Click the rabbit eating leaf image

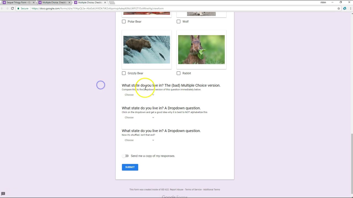(x=201, y=50)
